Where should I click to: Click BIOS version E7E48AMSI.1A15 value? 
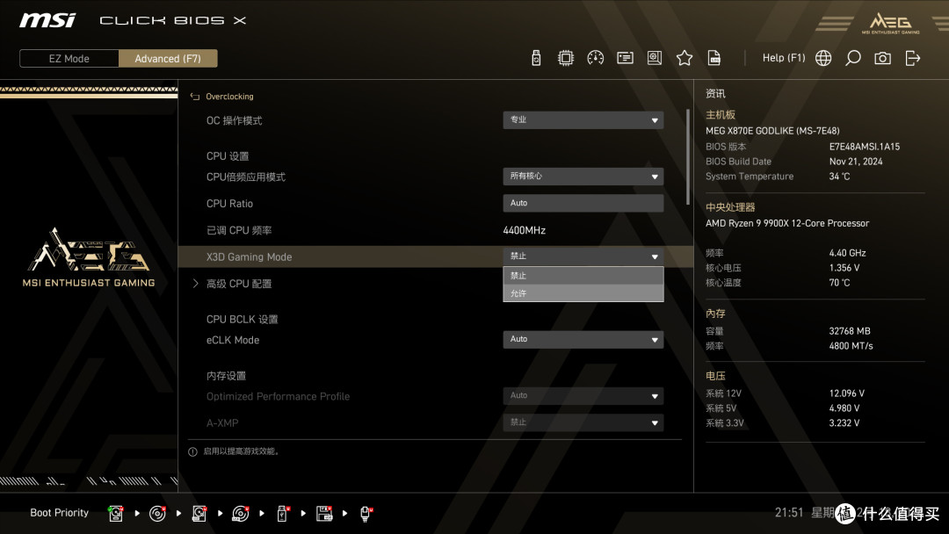click(x=865, y=147)
